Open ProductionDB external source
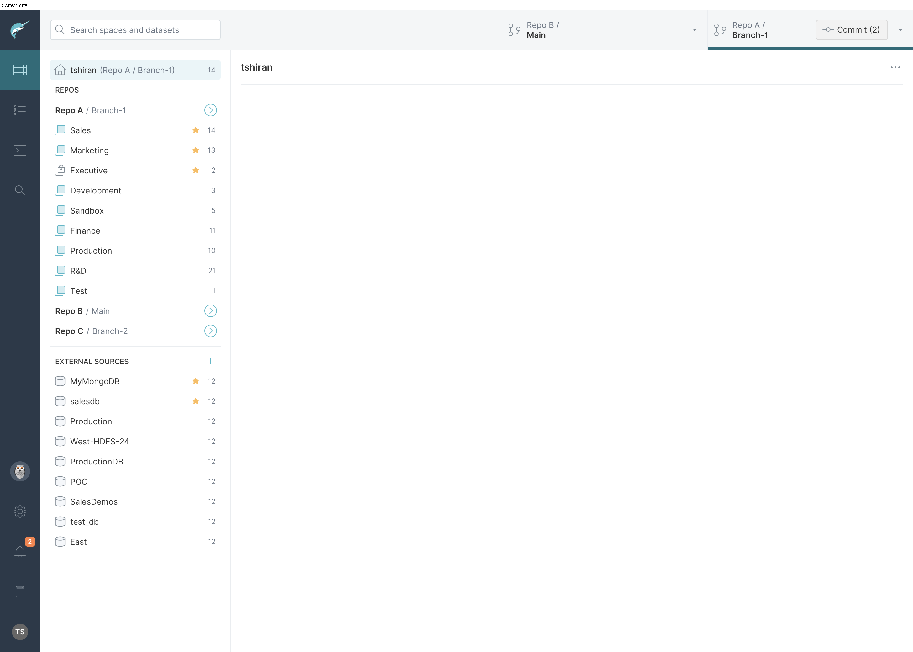Screen dimensions: 913x652 (x=135, y=461)
